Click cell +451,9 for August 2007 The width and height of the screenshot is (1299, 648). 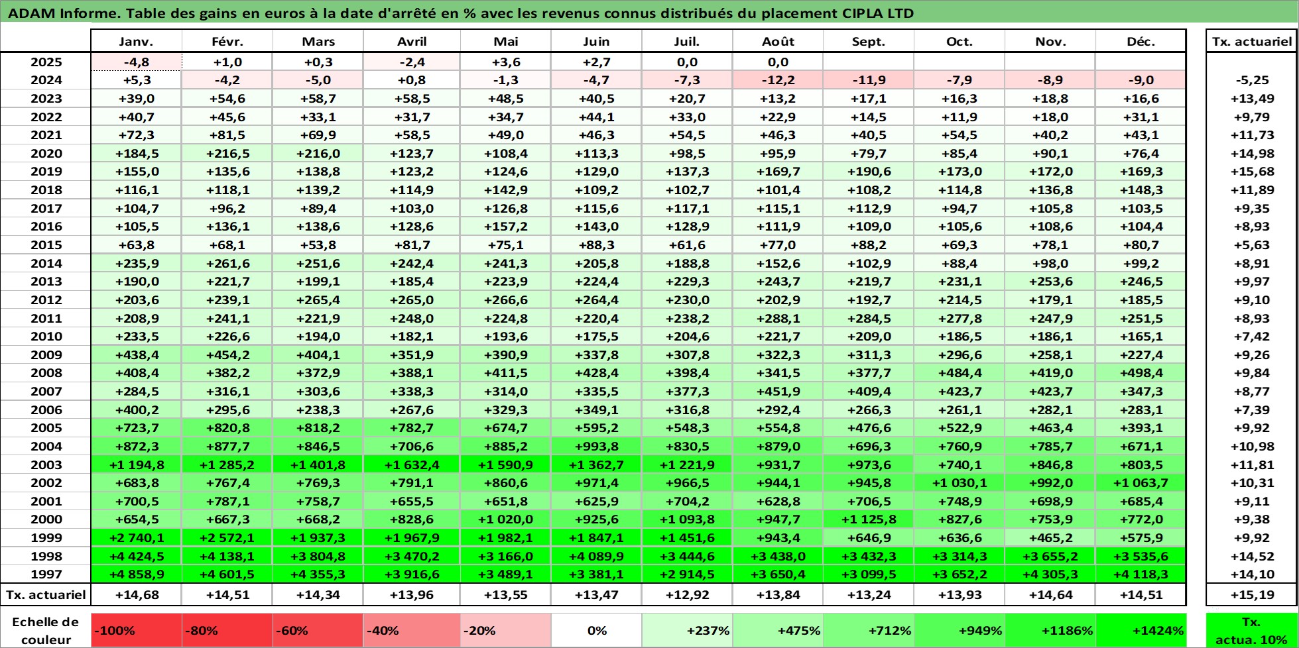click(778, 392)
